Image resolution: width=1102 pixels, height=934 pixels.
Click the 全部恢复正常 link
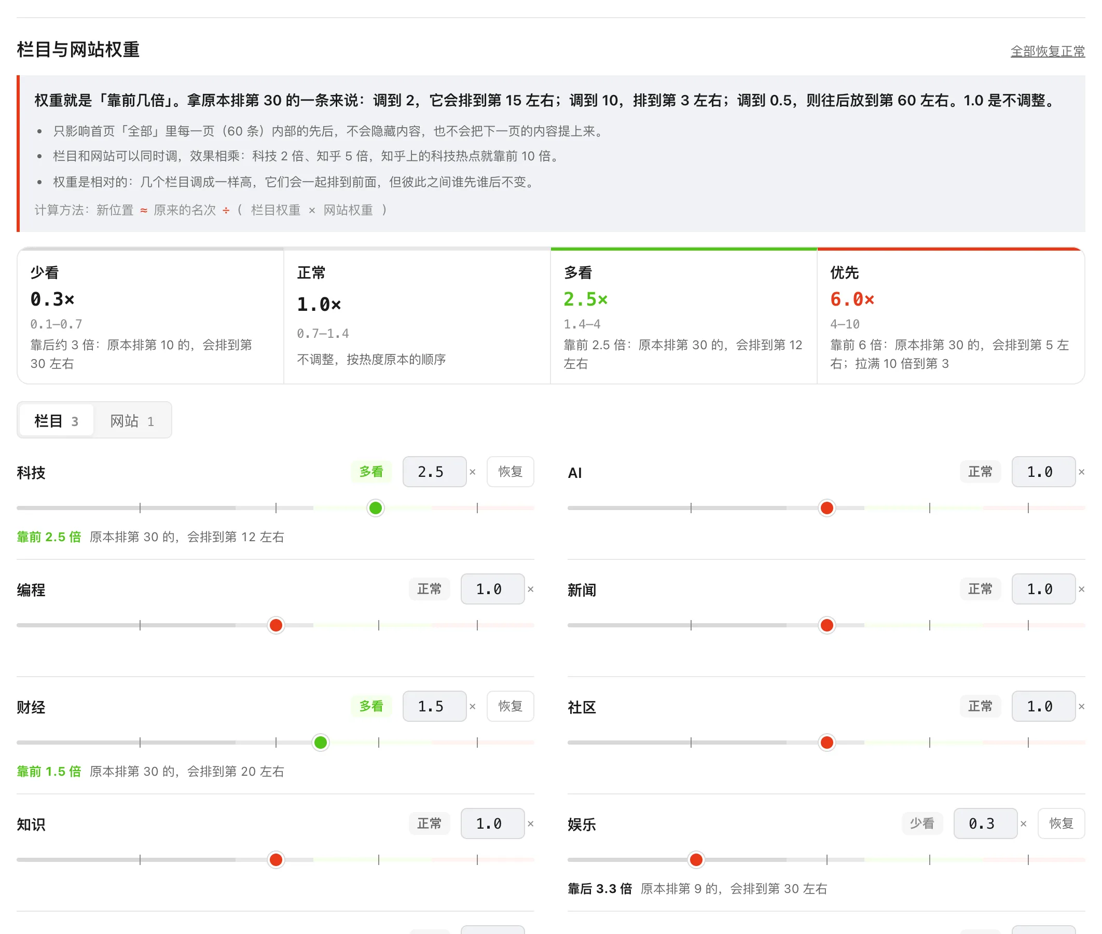pos(1047,51)
